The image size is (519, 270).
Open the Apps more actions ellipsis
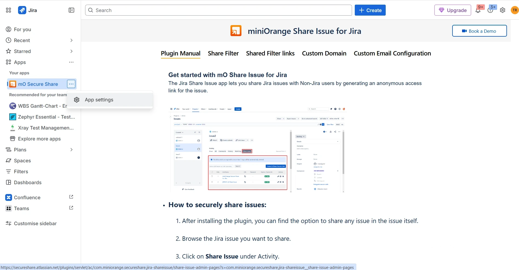[71, 62]
